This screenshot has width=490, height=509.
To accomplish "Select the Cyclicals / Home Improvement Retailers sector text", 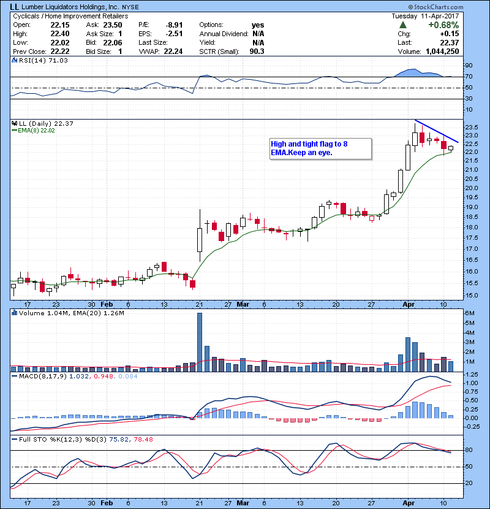I will pos(70,16).
